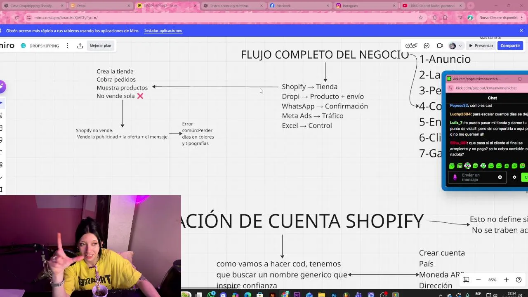This screenshot has width=528, height=297.
Task: Open emoji picker in Kick chat
Action: coord(500,177)
